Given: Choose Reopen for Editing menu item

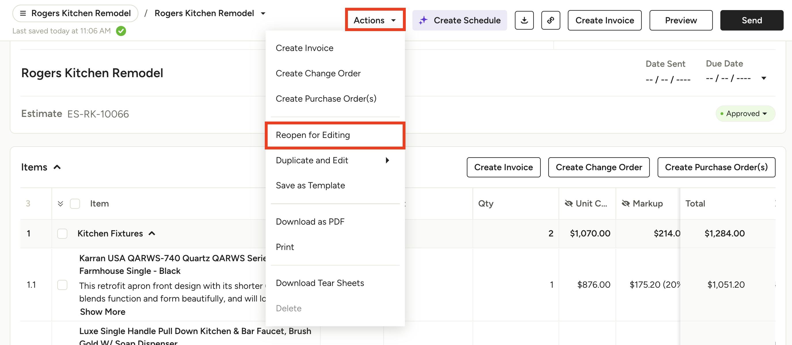Looking at the screenshot, I should point(335,135).
